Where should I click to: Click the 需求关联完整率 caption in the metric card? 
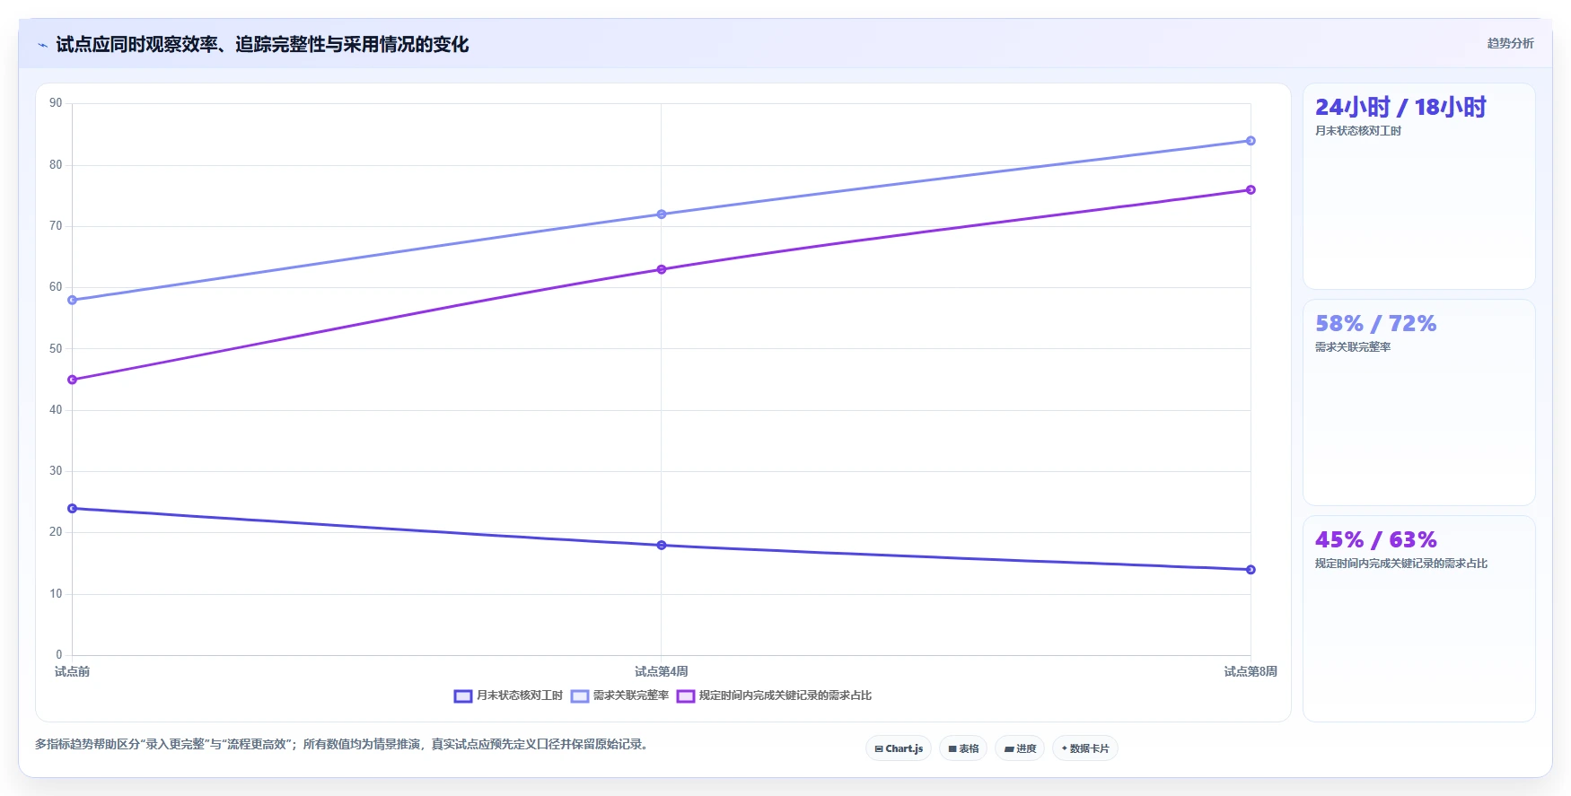pyautogui.click(x=1353, y=347)
